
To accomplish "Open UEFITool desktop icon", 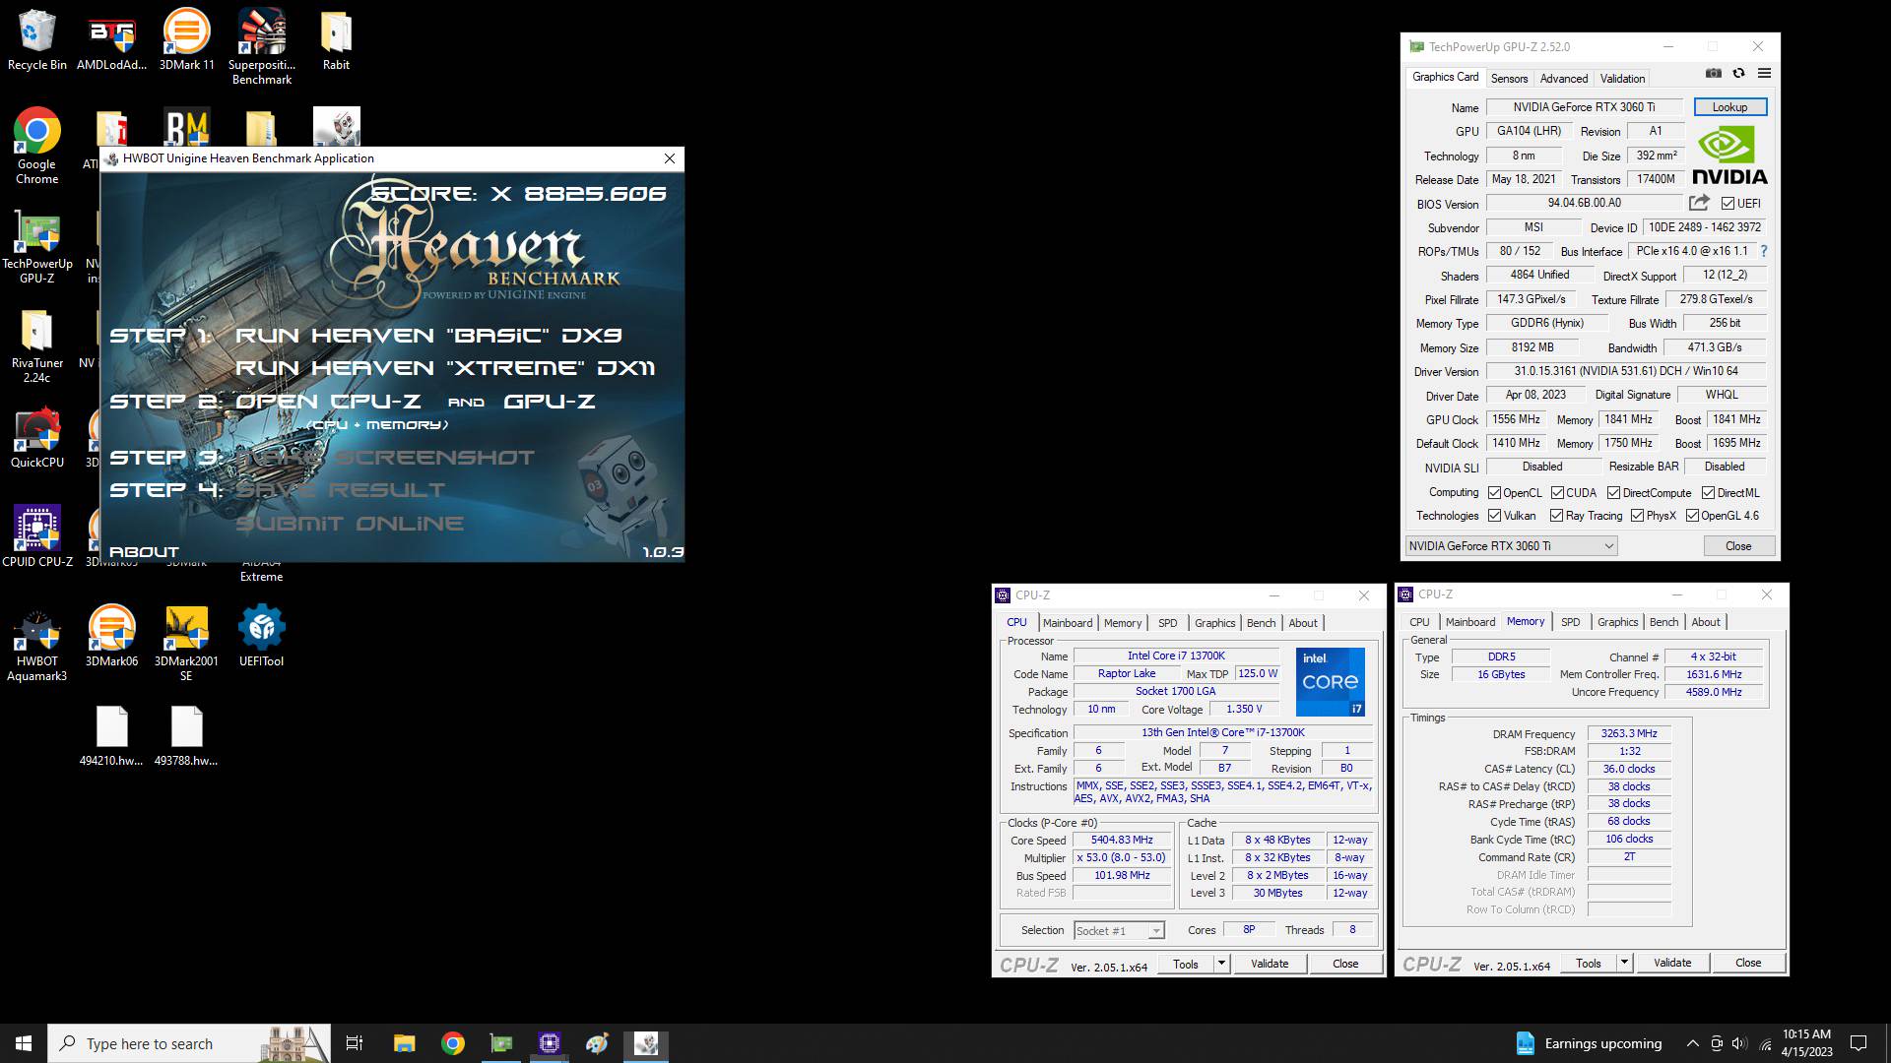I will 261,636.
